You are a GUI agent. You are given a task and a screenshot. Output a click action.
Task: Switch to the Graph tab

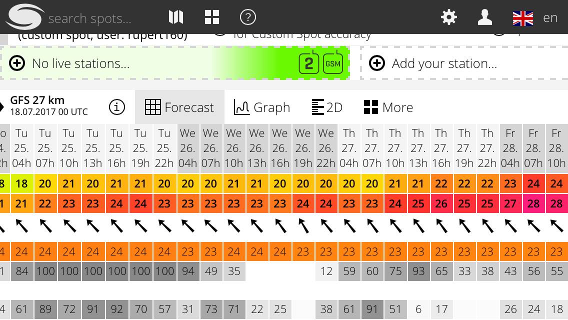click(262, 107)
